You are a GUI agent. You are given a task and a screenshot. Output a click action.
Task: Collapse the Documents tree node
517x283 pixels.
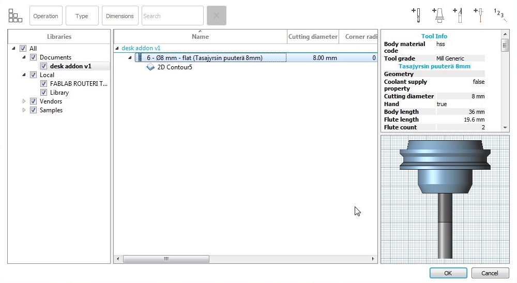(x=24, y=57)
